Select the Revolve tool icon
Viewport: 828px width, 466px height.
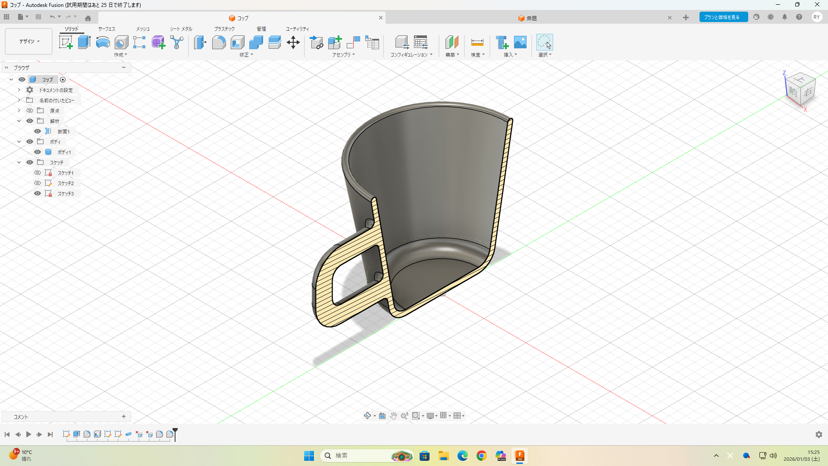pos(103,42)
